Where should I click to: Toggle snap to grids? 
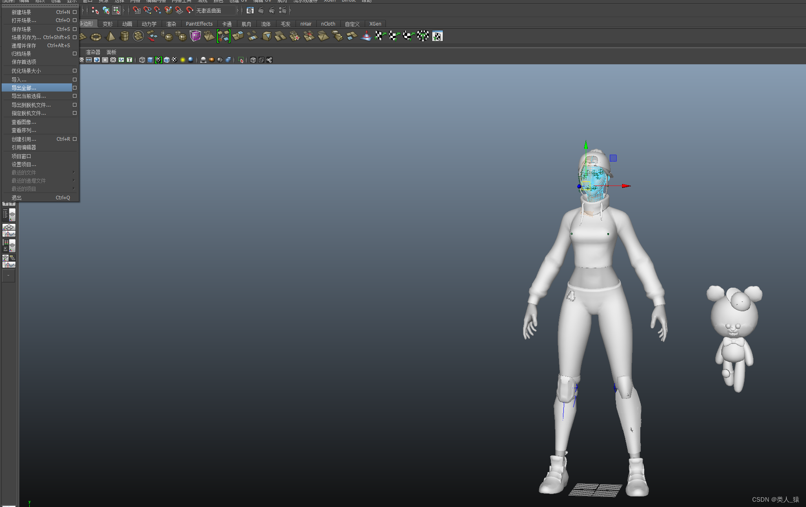tap(136, 11)
